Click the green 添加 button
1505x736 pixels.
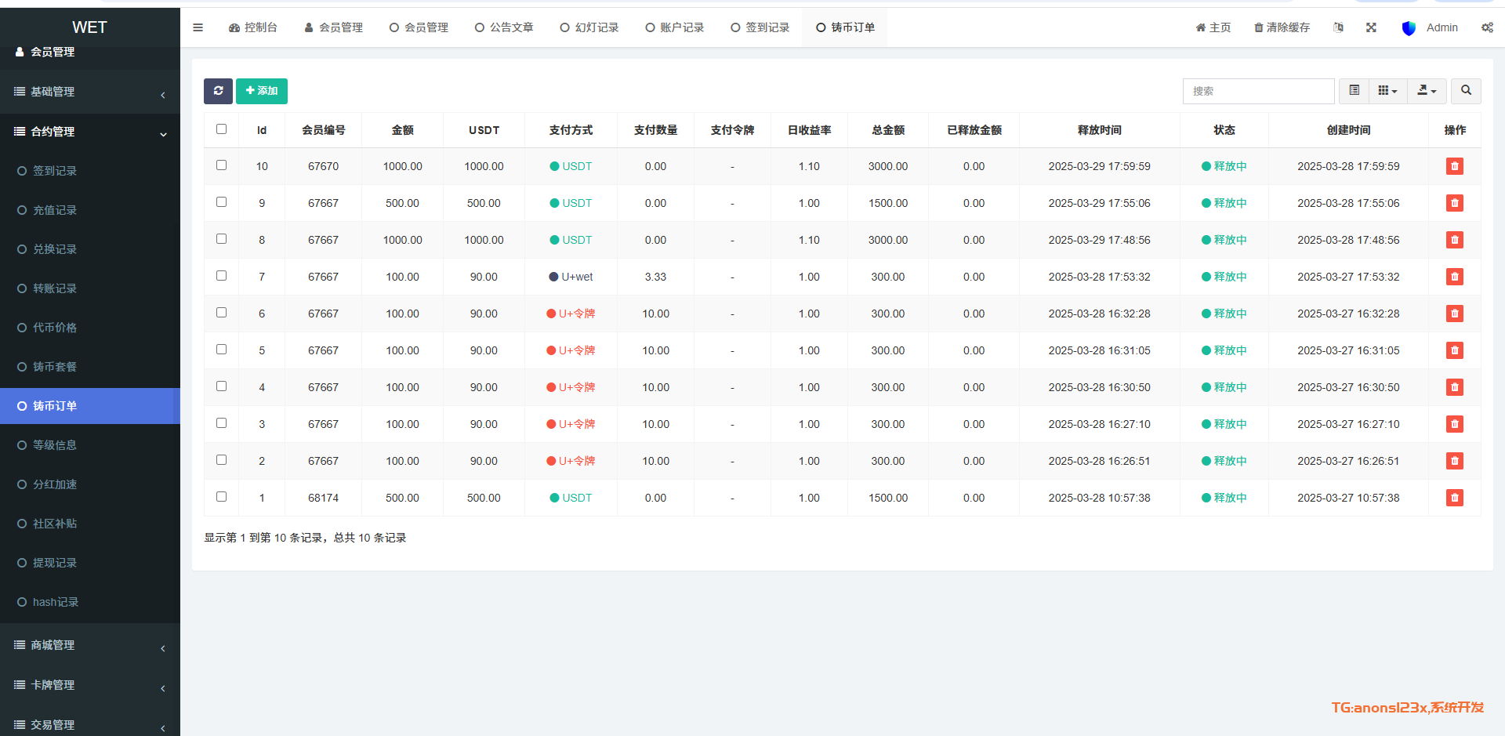click(262, 91)
